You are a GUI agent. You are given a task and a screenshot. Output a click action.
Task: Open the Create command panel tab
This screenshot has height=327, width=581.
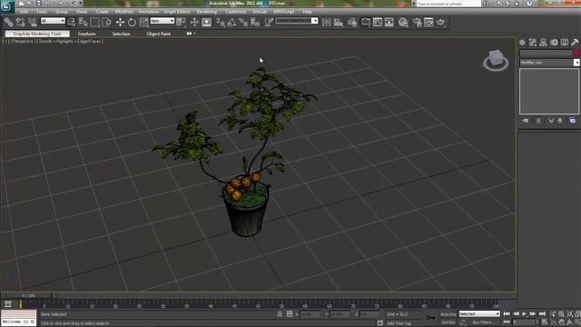(522, 43)
